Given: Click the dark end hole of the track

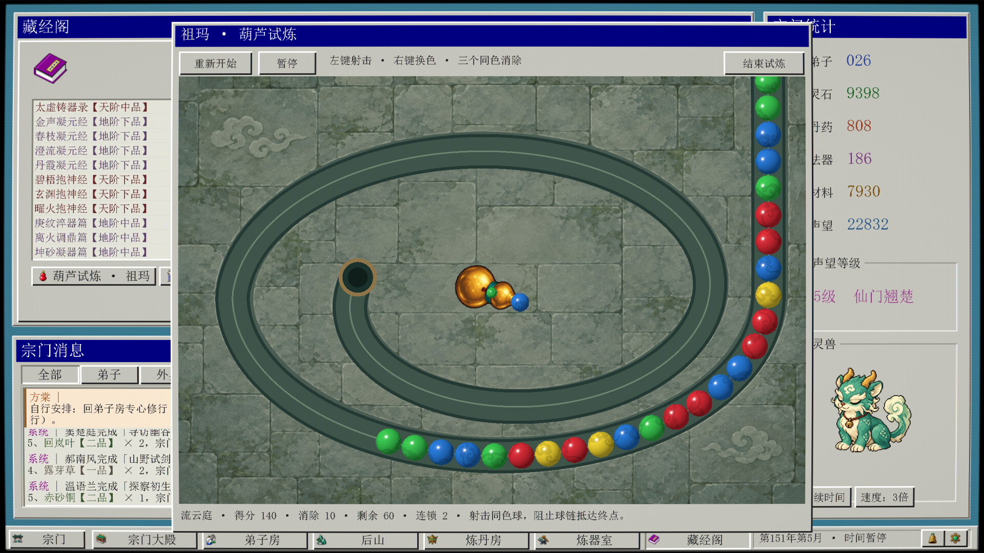Looking at the screenshot, I should tap(358, 278).
